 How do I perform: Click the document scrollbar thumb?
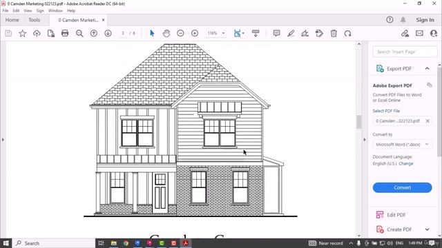(x=359, y=122)
